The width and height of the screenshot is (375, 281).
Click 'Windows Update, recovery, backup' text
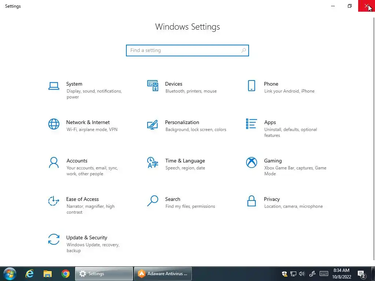(93, 248)
